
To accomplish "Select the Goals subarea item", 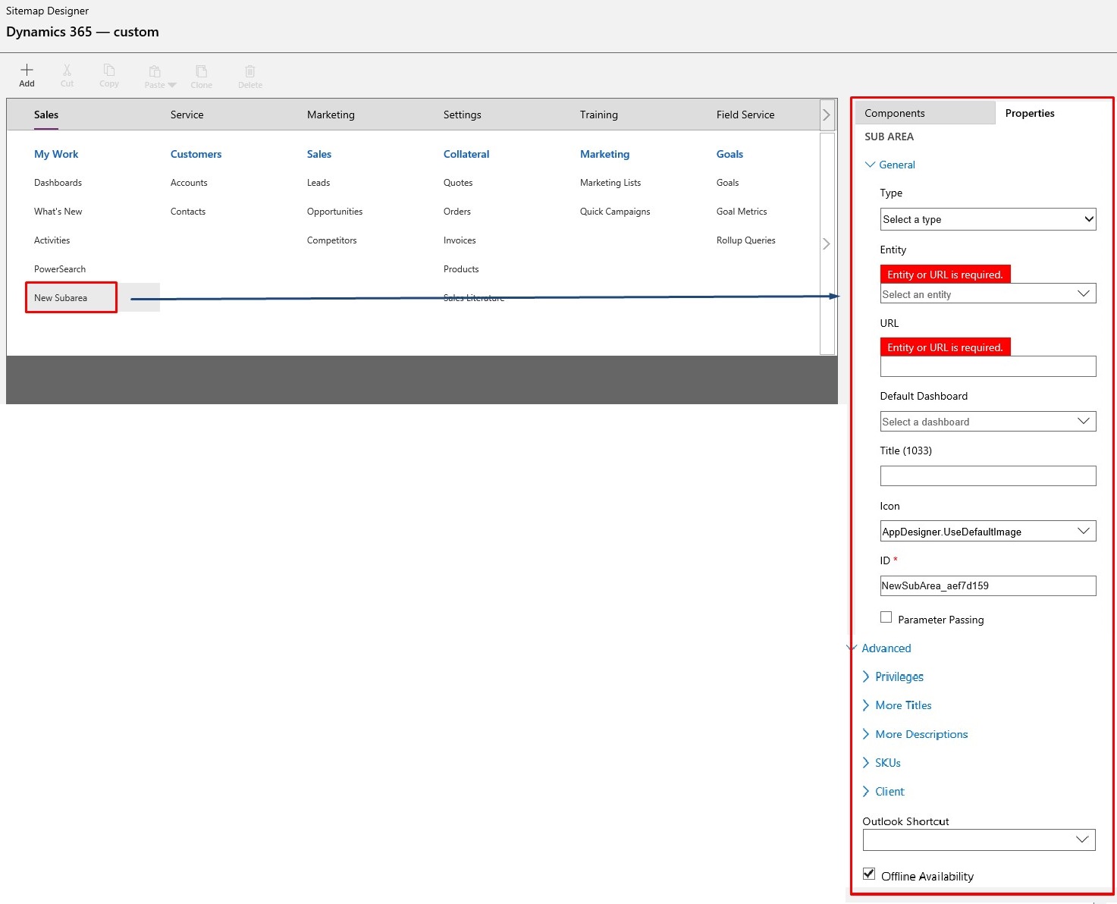I will click(727, 183).
